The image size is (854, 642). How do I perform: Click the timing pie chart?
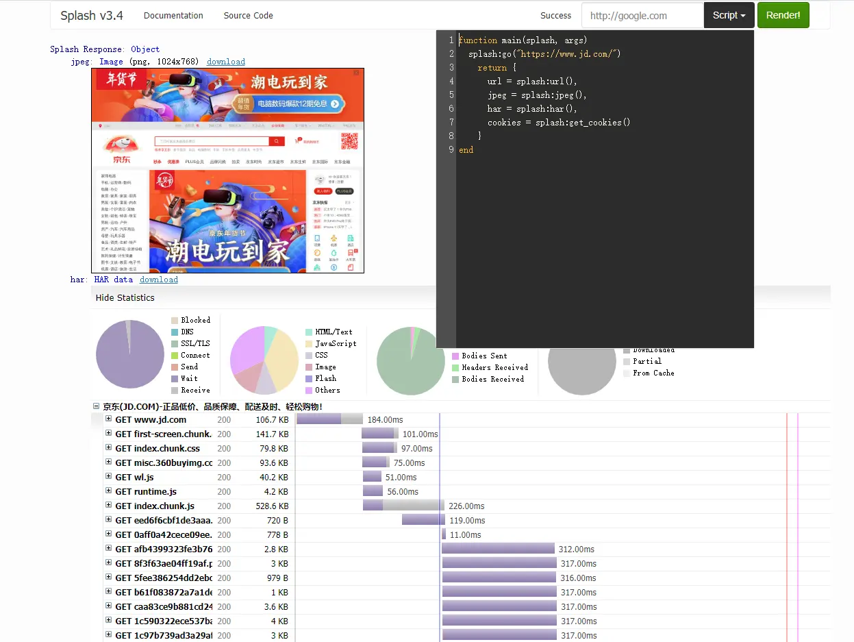[130, 355]
